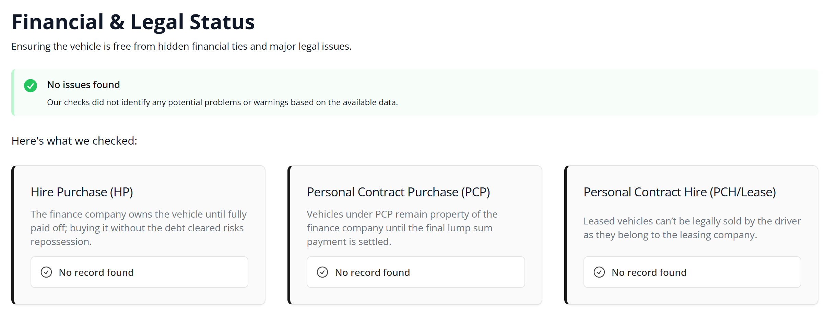Click the Financial & Legal Status heading

[133, 22]
